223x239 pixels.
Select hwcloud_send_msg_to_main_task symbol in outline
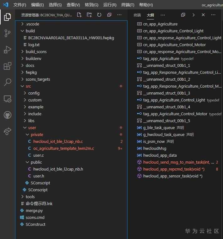click(175, 162)
